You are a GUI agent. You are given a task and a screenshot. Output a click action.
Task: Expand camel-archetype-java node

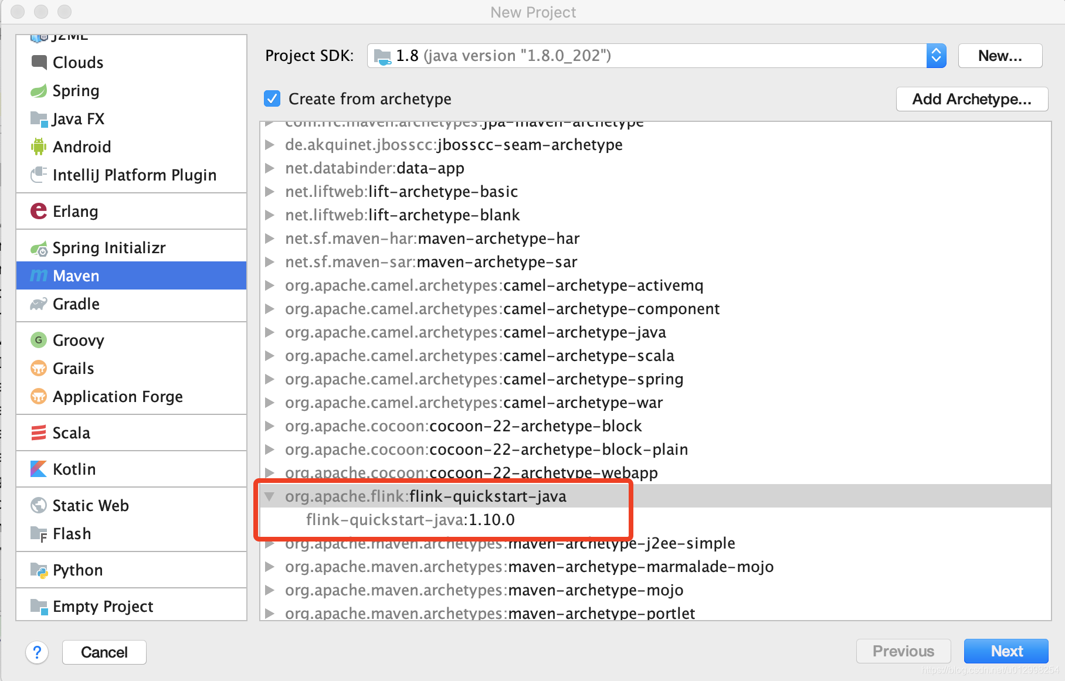coord(270,332)
